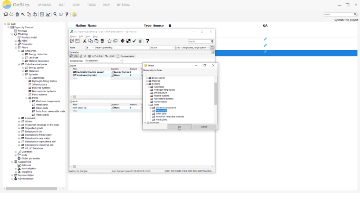Screen dimensions: 360x201
Task: Click the sliders matrix icon in main toolbar
Action: (42, 14)
